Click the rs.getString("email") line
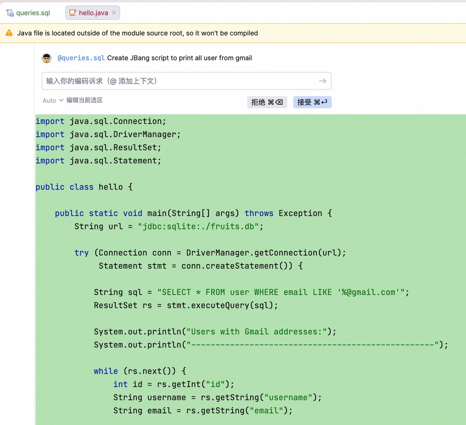Screen dimensions: 466x425 pyautogui.click(x=203, y=411)
